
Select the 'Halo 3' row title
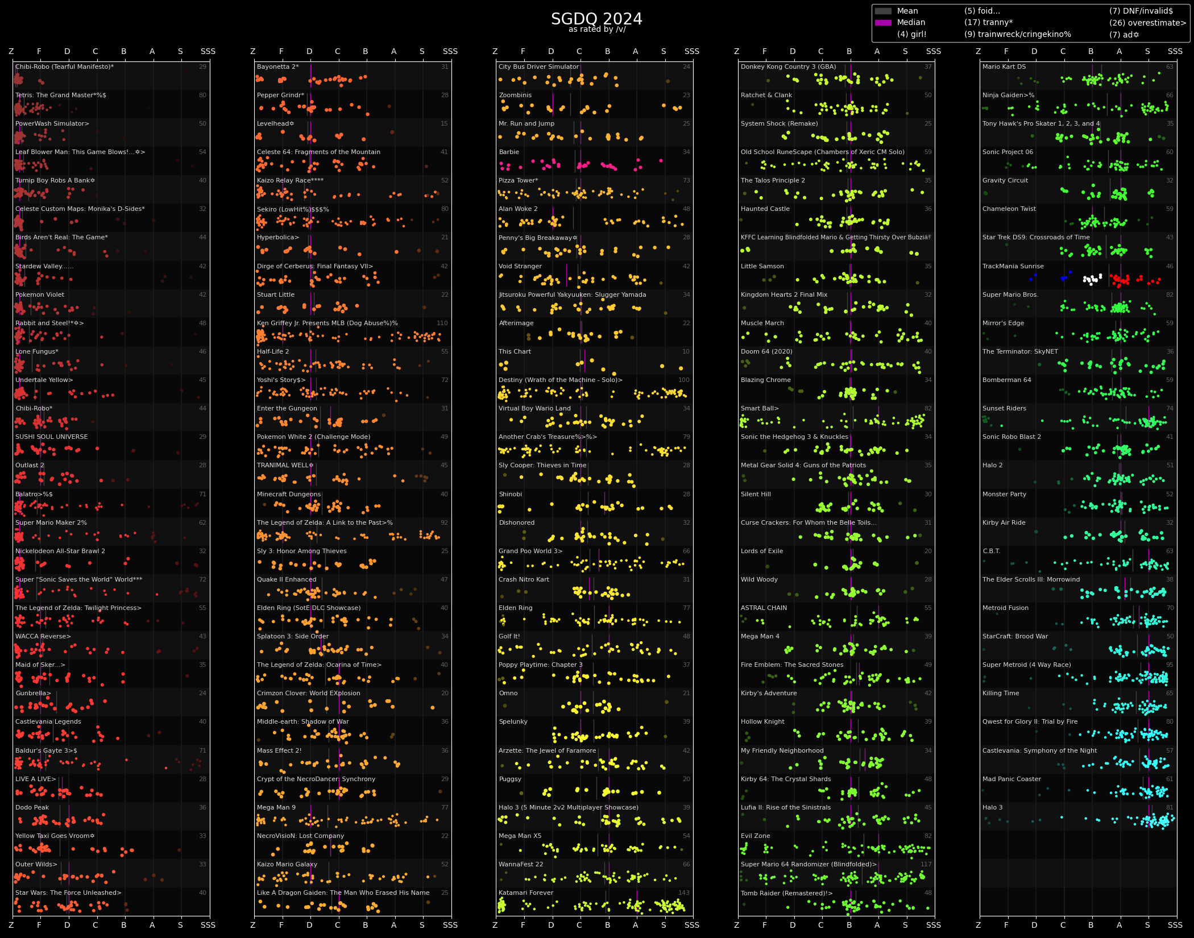pyautogui.click(x=993, y=807)
